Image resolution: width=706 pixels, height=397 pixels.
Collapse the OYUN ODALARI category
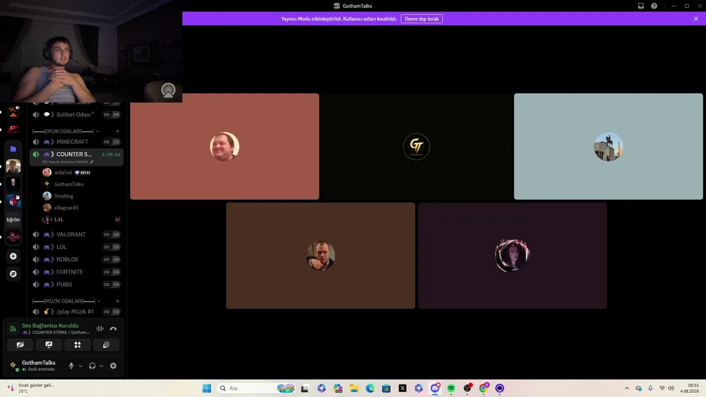point(66,131)
